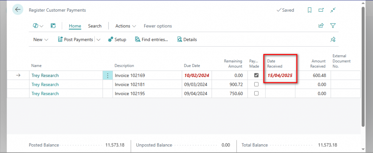
Task: Click the Copilot icon in toolbar
Action: coord(36,26)
